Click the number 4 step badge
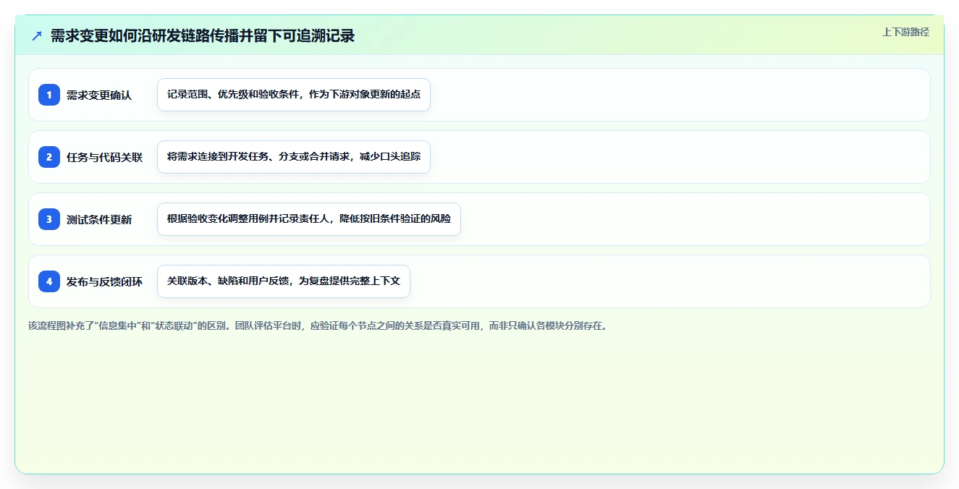 [x=49, y=281]
